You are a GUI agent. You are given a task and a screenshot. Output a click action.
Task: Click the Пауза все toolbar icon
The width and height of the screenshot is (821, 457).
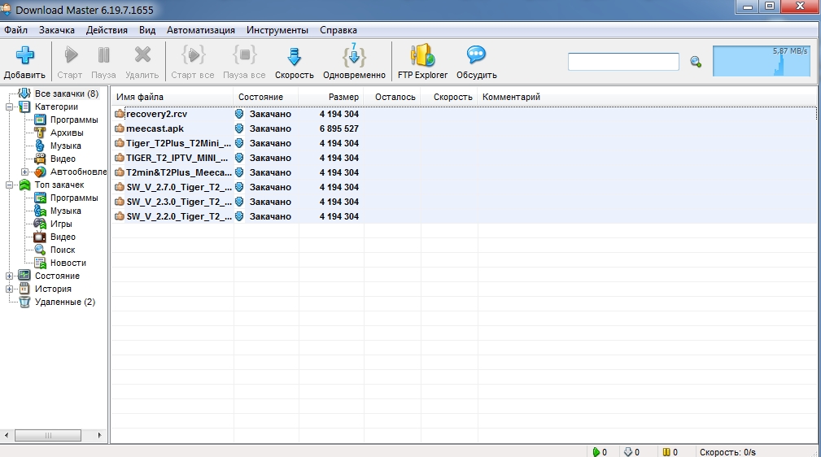pyautogui.click(x=245, y=55)
